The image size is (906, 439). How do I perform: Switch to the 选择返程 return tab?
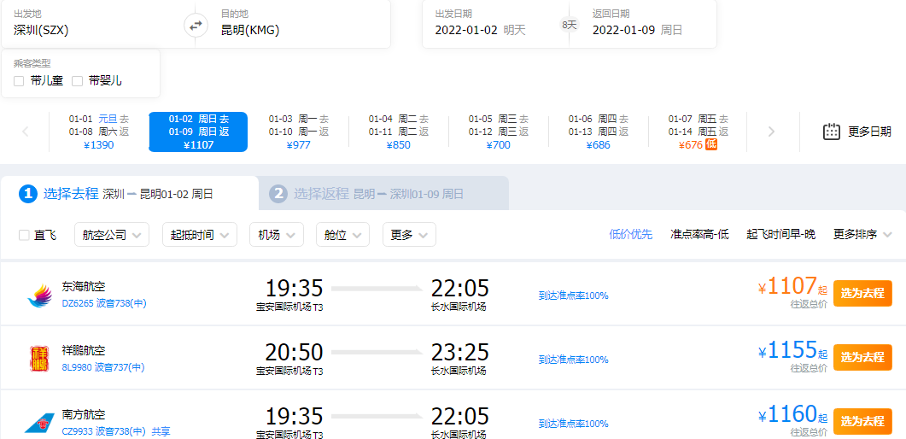383,194
